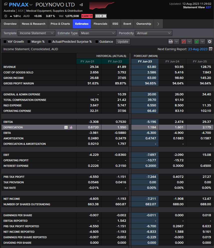
Task: Click the print icon
Action: tap(171, 42)
